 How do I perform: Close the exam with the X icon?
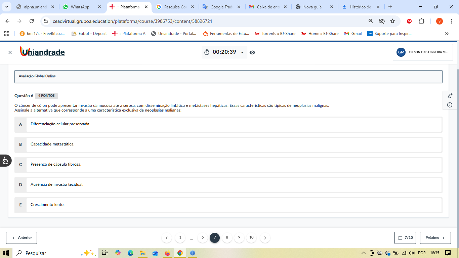coord(10,52)
